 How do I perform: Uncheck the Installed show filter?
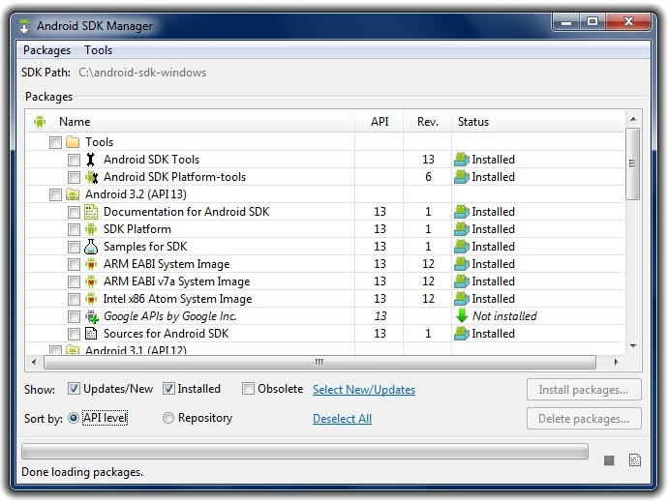coord(168,389)
